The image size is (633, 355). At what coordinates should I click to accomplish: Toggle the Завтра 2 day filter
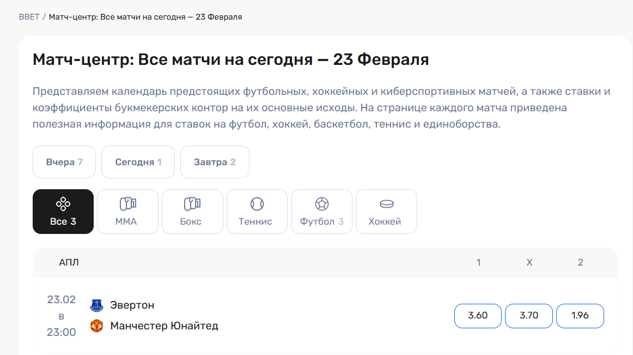(215, 161)
